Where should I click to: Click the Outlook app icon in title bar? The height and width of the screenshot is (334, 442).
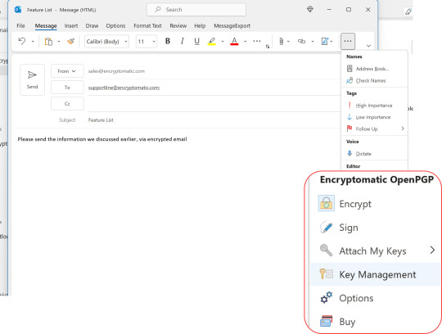[x=18, y=10]
